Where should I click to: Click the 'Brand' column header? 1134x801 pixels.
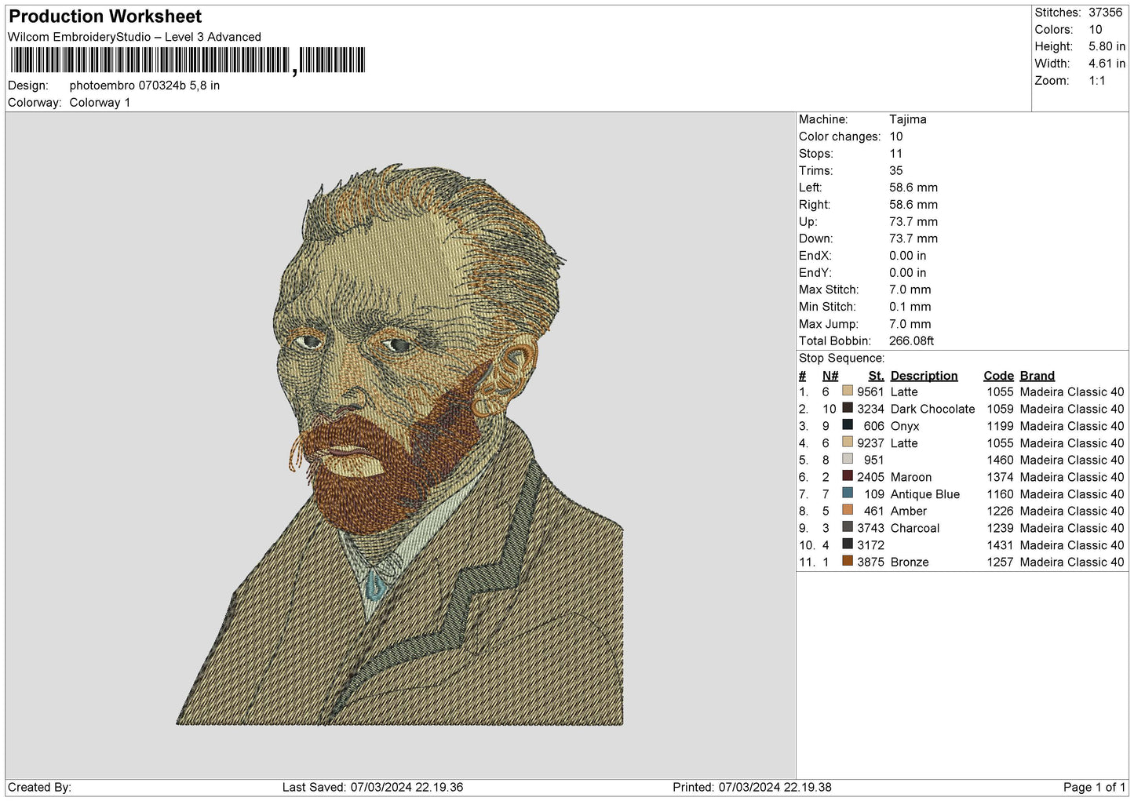point(1037,376)
